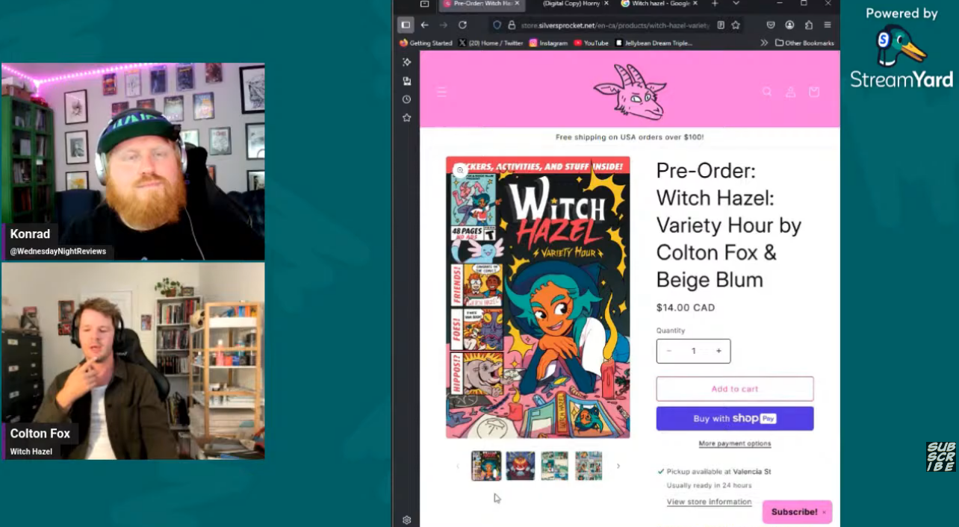
Task: Bookmark this page with the star
Action: [x=736, y=25]
